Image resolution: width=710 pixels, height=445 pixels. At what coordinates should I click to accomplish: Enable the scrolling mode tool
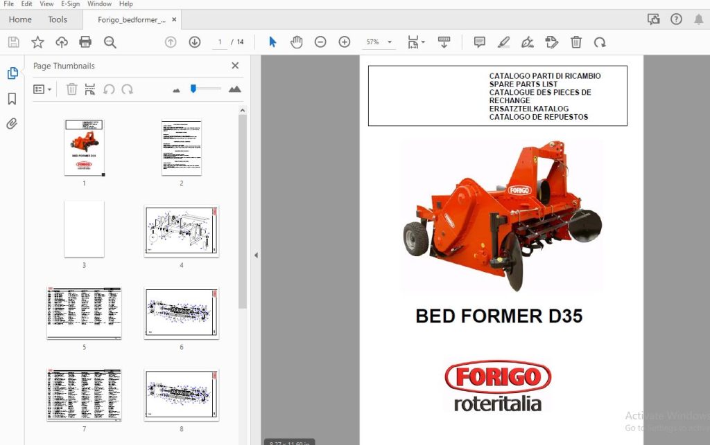444,42
